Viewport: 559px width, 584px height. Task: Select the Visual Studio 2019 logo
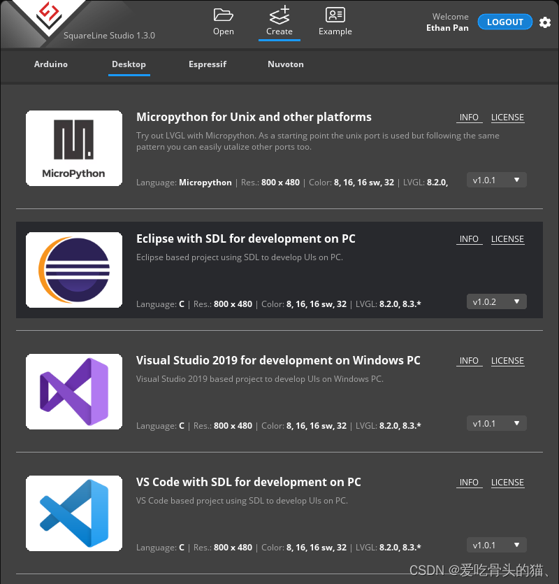coord(73,391)
